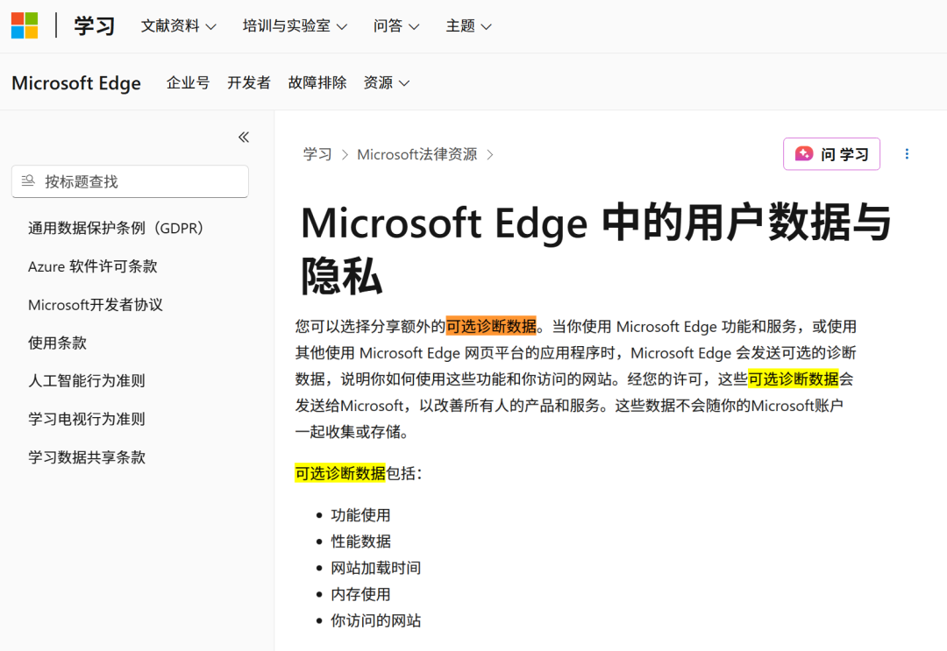947x651 pixels.
Task: Click the 学习 breadcrumb link
Action: coord(317,154)
